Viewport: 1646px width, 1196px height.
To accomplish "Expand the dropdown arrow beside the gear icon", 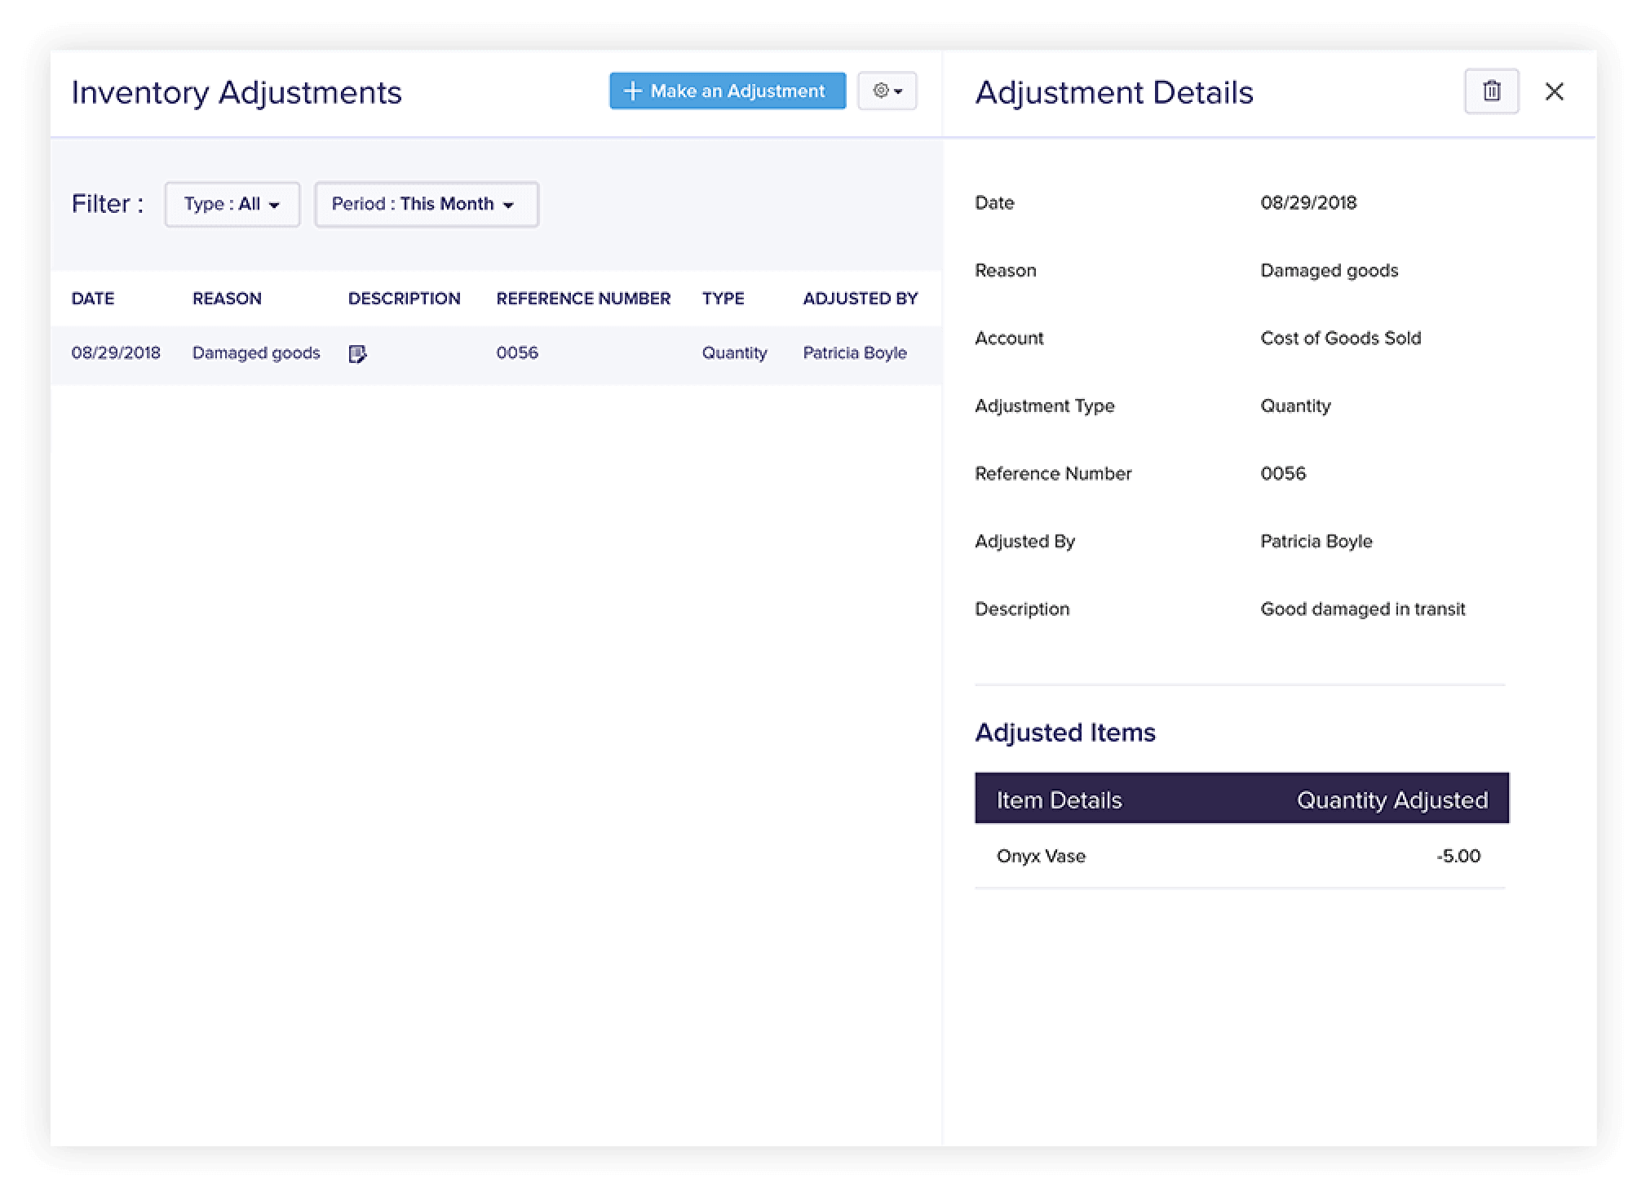I will [897, 91].
